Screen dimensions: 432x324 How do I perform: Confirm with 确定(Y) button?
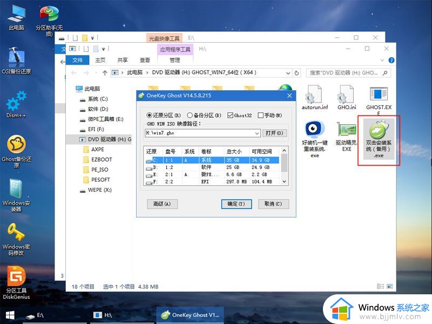click(x=236, y=204)
